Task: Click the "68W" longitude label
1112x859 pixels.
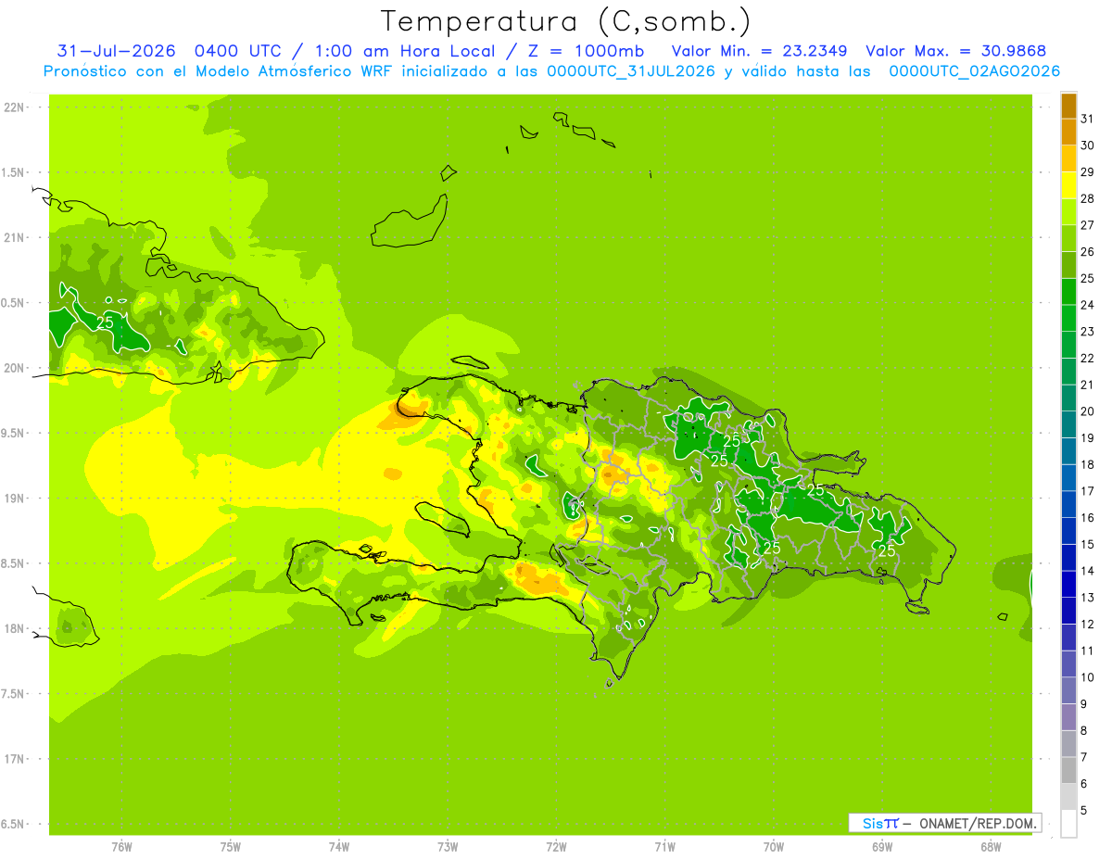Action: 991,848
